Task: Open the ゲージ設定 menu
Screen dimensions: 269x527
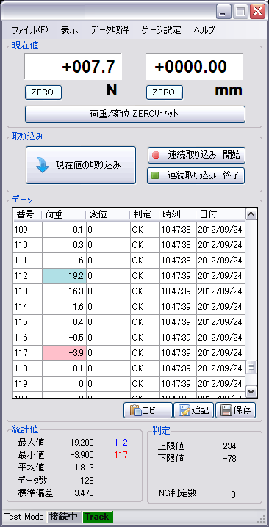Action: [x=161, y=30]
